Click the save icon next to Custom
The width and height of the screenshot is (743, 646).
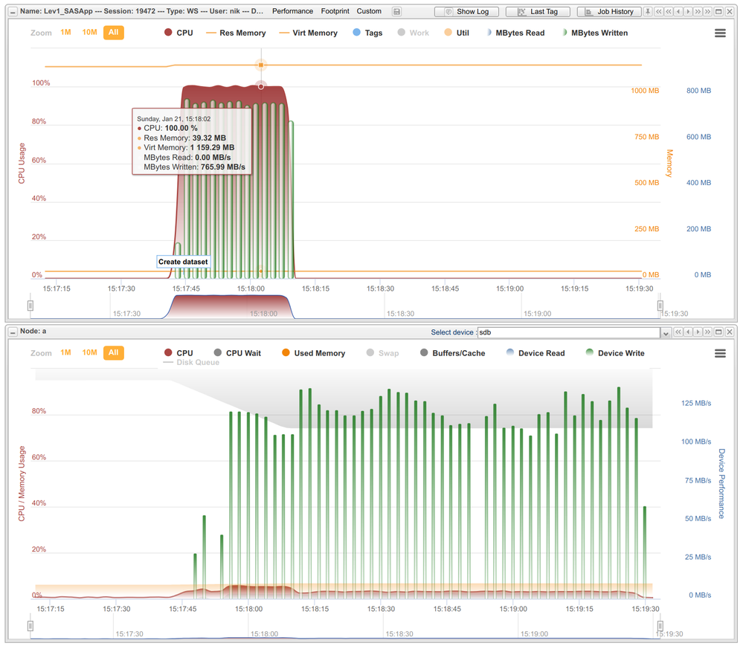pos(397,11)
